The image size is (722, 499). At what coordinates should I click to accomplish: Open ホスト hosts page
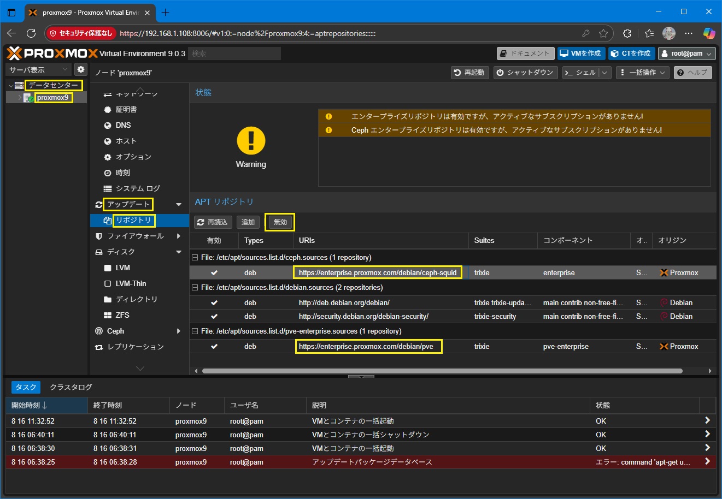point(126,141)
